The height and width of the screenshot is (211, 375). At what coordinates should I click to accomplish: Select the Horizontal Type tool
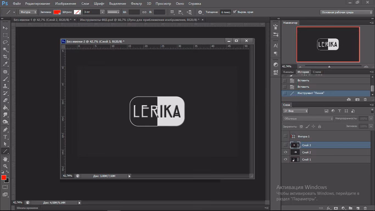tap(5, 137)
